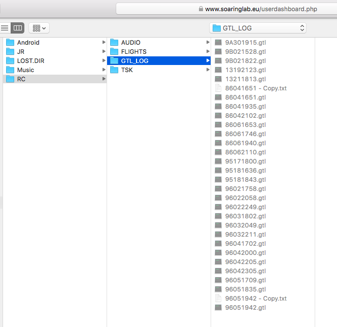The height and width of the screenshot is (327, 337).
Task: Click the GTL_LOG folder icon in the column
Action: tap(114, 61)
